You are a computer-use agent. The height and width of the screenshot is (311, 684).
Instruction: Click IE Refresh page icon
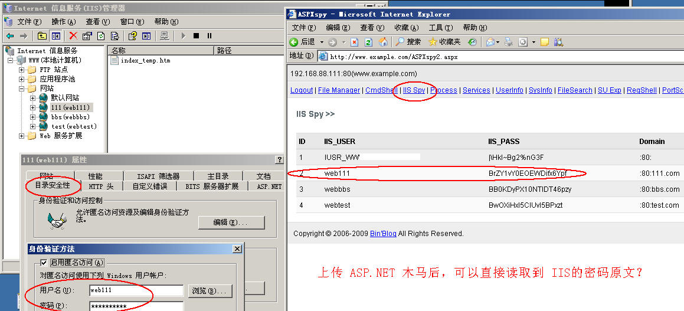click(x=369, y=42)
